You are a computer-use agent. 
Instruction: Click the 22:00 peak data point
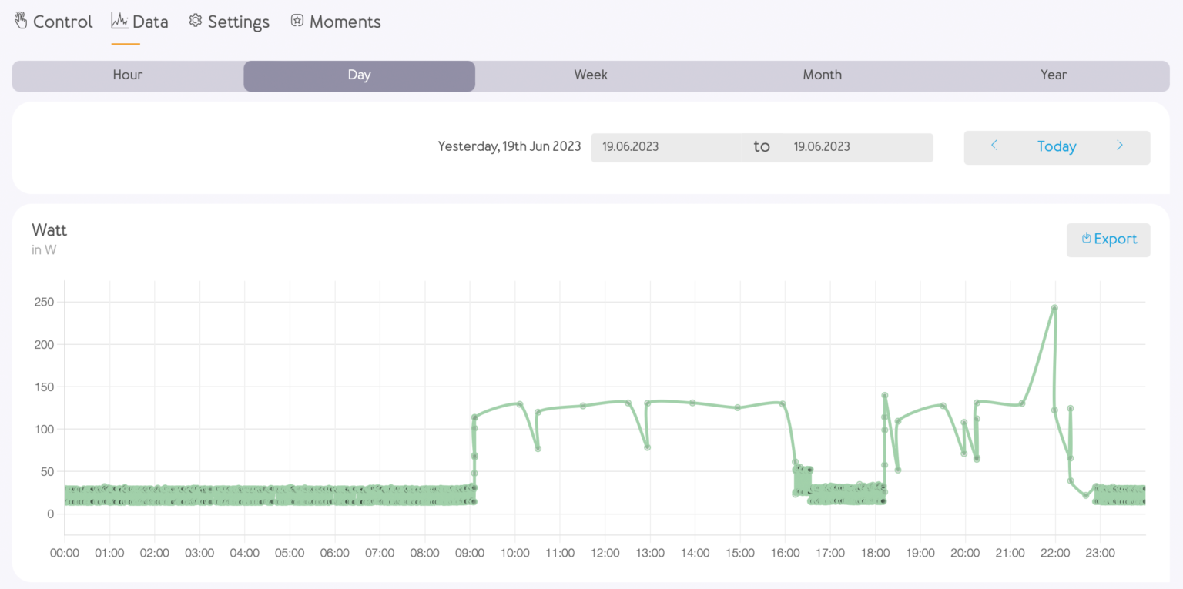[x=1054, y=308]
